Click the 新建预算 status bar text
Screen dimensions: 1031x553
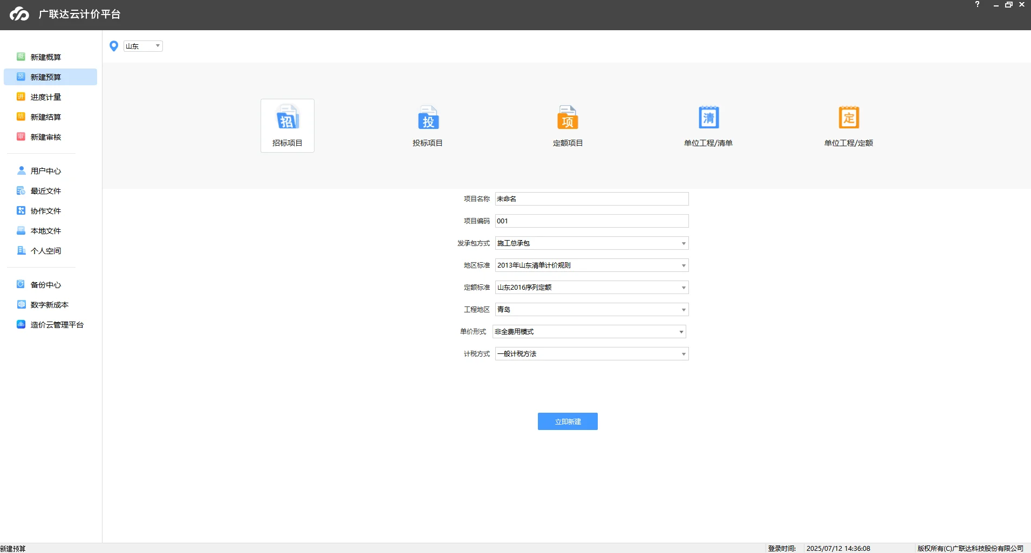point(13,549)
